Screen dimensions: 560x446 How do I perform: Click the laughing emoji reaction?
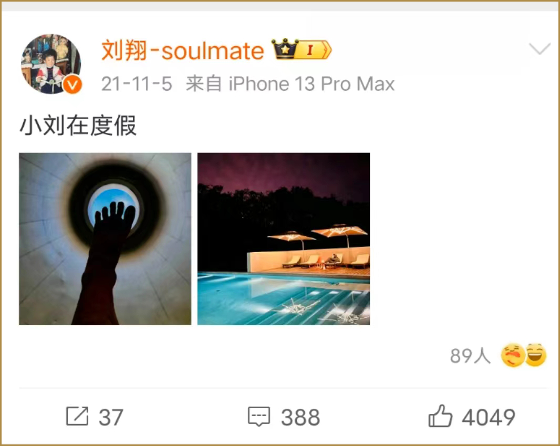[535, 355]
